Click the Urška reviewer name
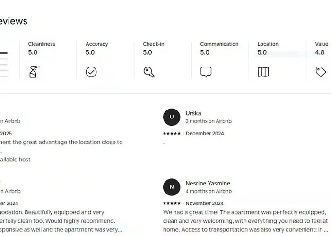The width and height of the screenshot is (331, 236). coord(193,113)
